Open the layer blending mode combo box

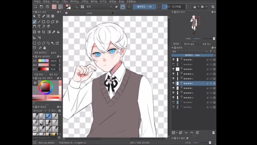tap(190, 52)
